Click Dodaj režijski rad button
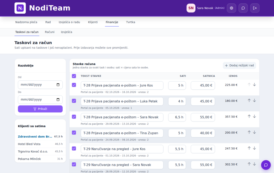 point(239,65)
